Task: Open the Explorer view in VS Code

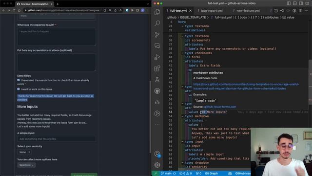Action: pos(157,12)
